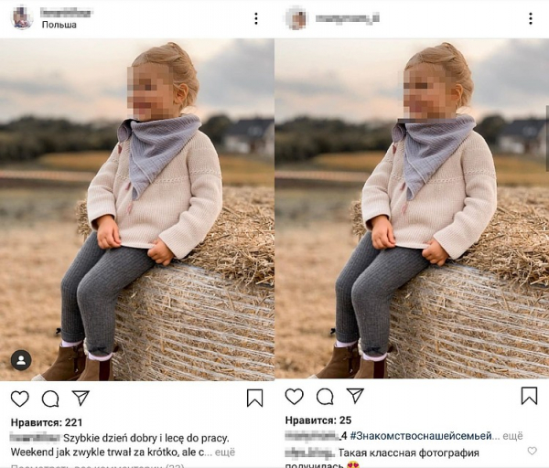
Task: Like the left post with the heart icon
Action: point(19,399)
